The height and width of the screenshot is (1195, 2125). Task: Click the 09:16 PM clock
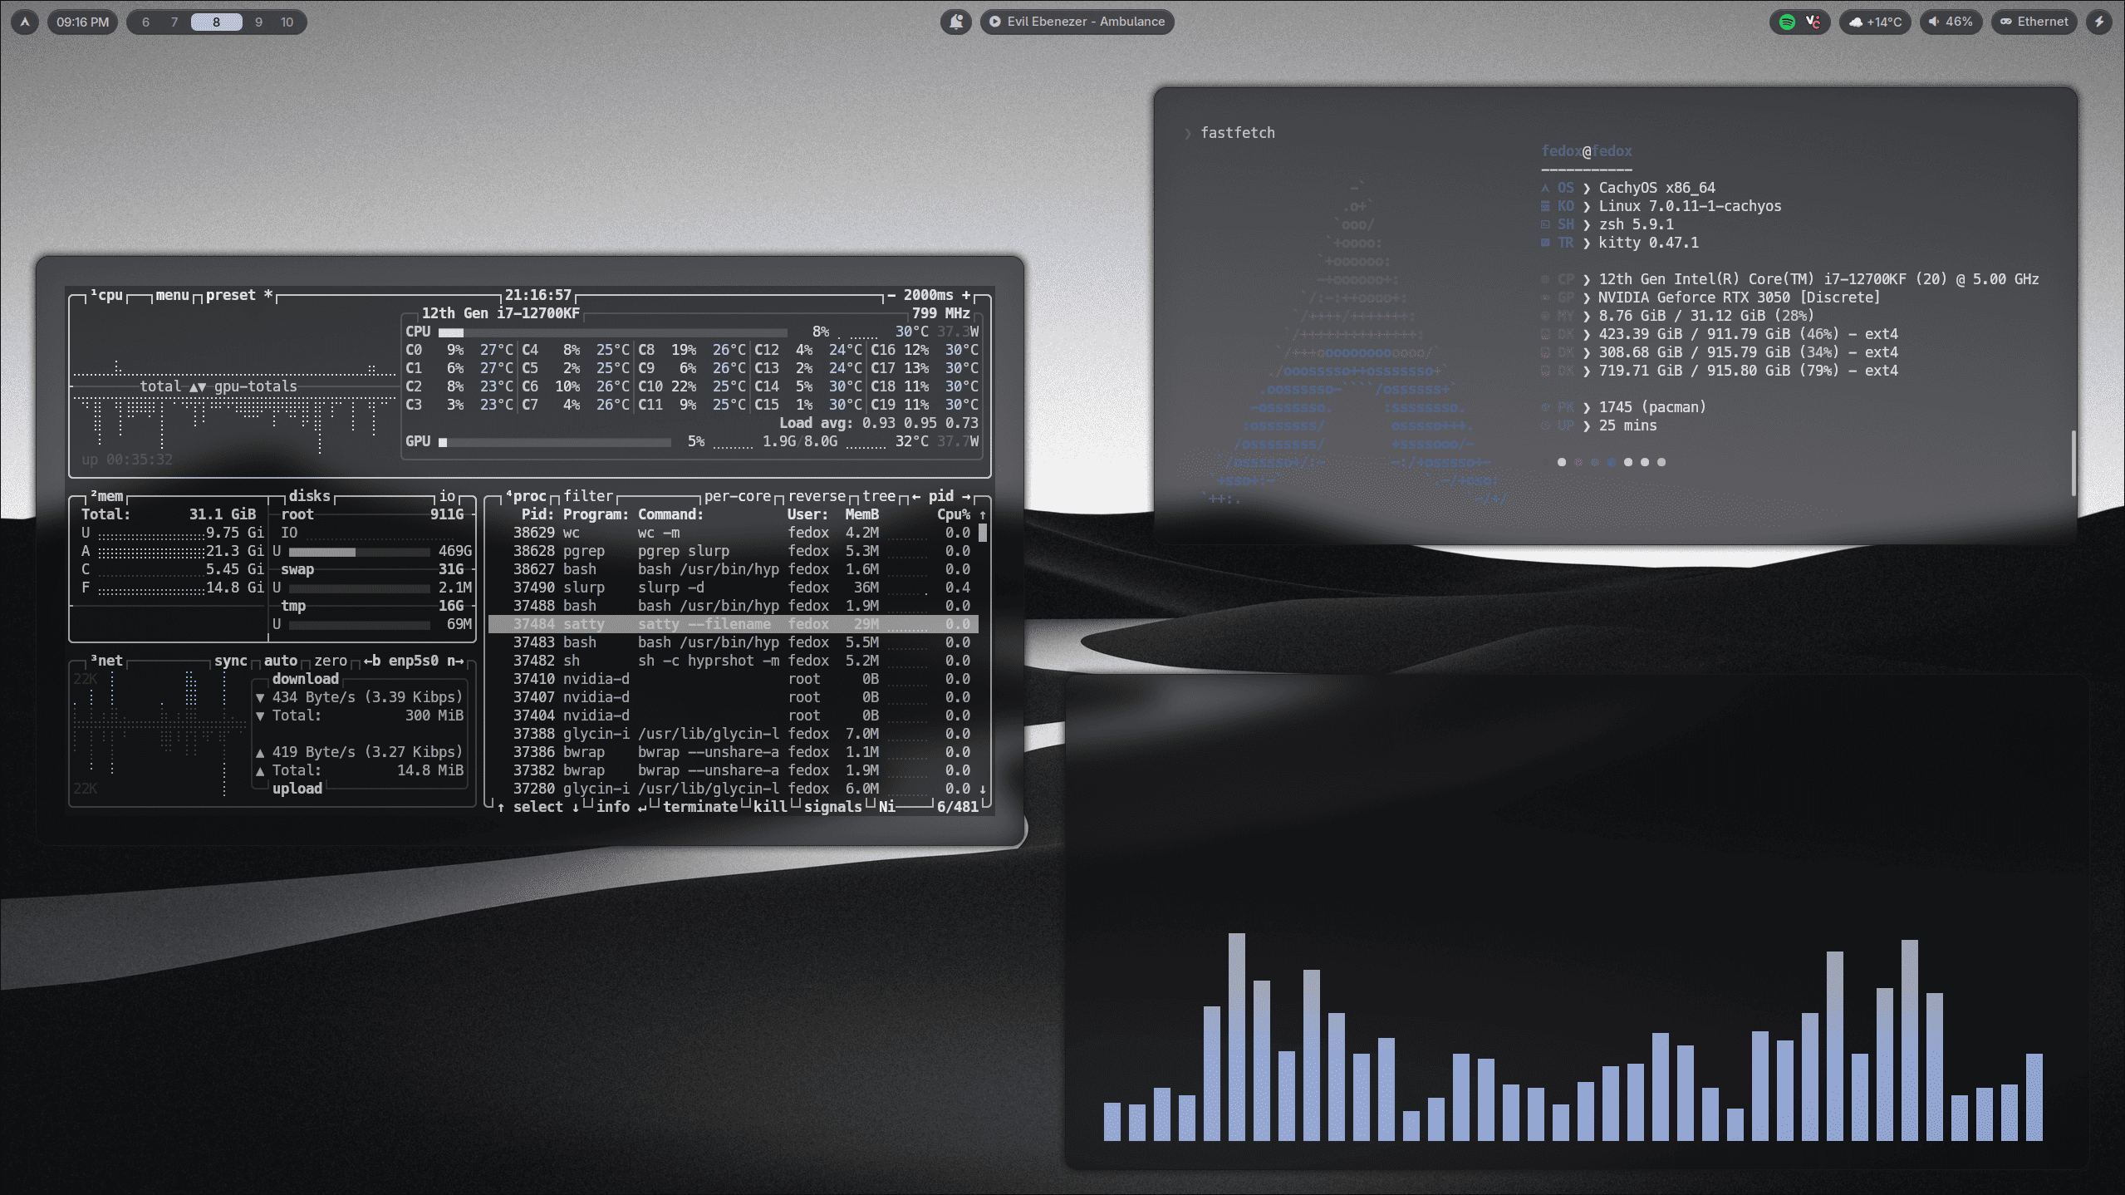(82, 22)
